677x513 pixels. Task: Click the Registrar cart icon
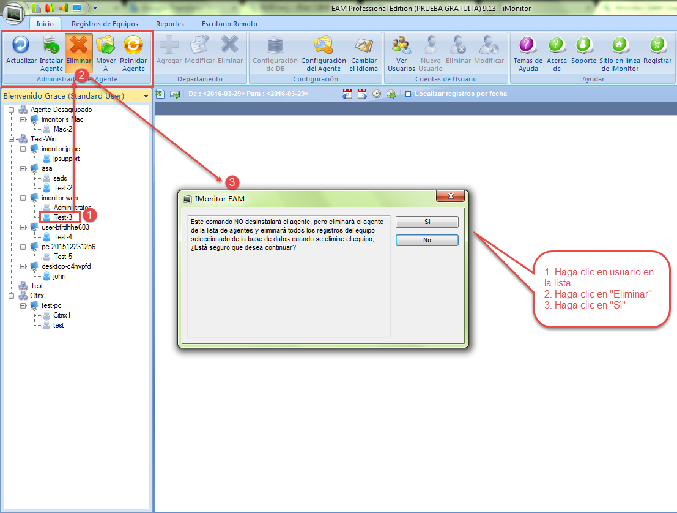pyautogui.click(x=657, y=45)
